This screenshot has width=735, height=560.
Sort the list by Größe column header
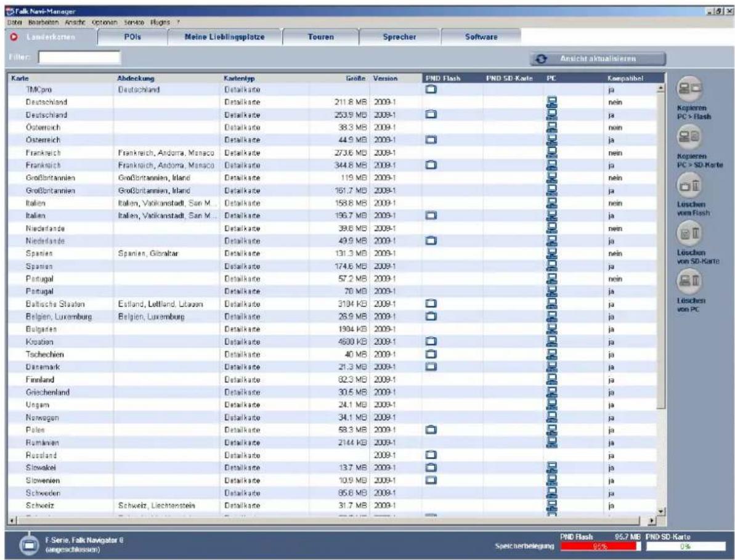pyautogui.click(x=355, y=79)
